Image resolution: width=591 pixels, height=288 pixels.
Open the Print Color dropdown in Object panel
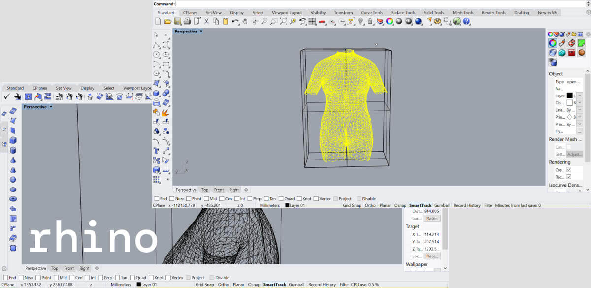coord(580,117)
